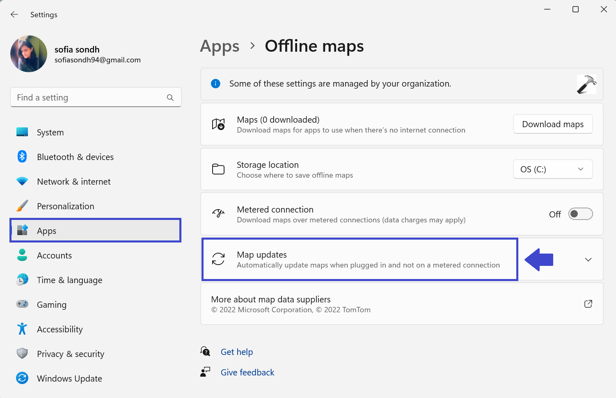Viewport: 616px width, 398px height.
Task: Click the Download maps button
Action: pos(552,124)
